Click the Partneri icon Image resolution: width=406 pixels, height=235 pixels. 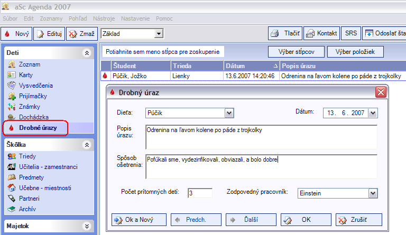[x=12, y=198]
